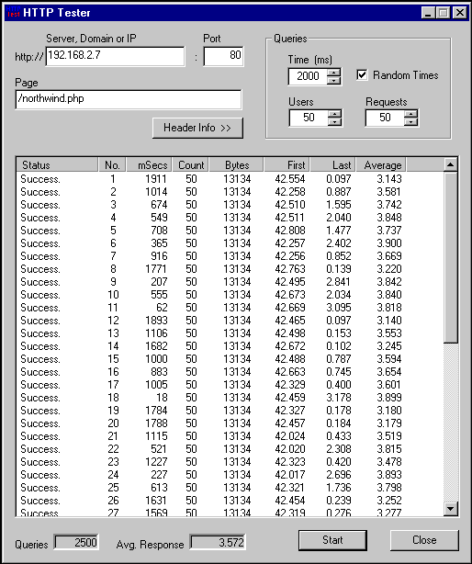The image size is (472, 564).
Task: Sort results by Average column header
Action: [381, 165]
